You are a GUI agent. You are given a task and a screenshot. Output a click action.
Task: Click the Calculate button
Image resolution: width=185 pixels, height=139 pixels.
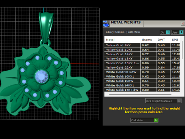pos(144,120)
